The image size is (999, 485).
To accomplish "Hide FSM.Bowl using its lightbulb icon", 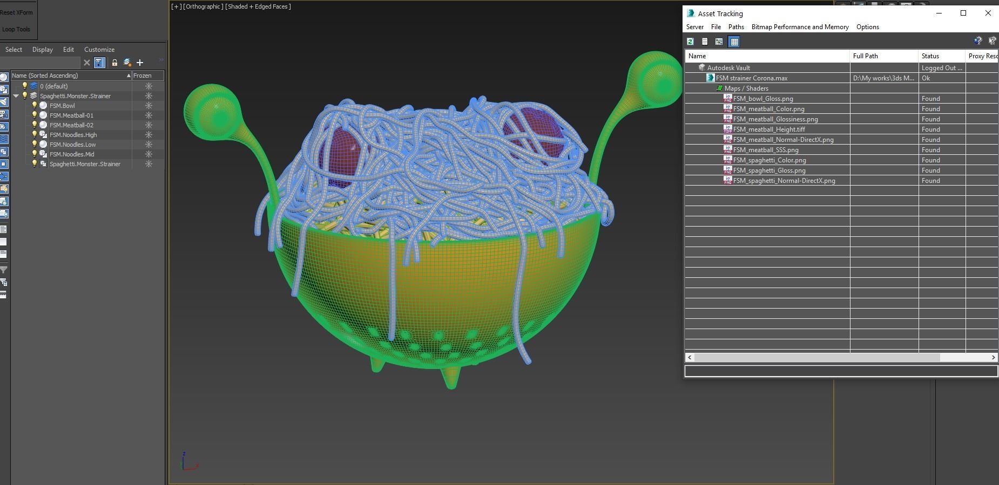I will [x=35, y=106].
